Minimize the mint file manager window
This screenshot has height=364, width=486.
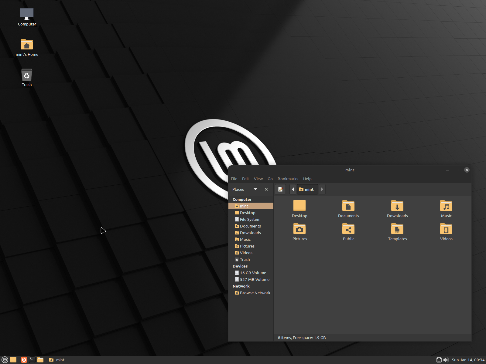coord(447,170)
